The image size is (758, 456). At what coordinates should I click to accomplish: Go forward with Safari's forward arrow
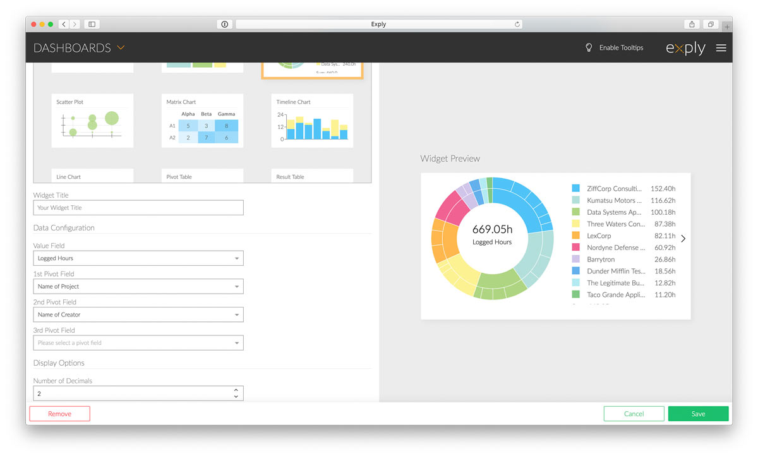tap(75, 24)
